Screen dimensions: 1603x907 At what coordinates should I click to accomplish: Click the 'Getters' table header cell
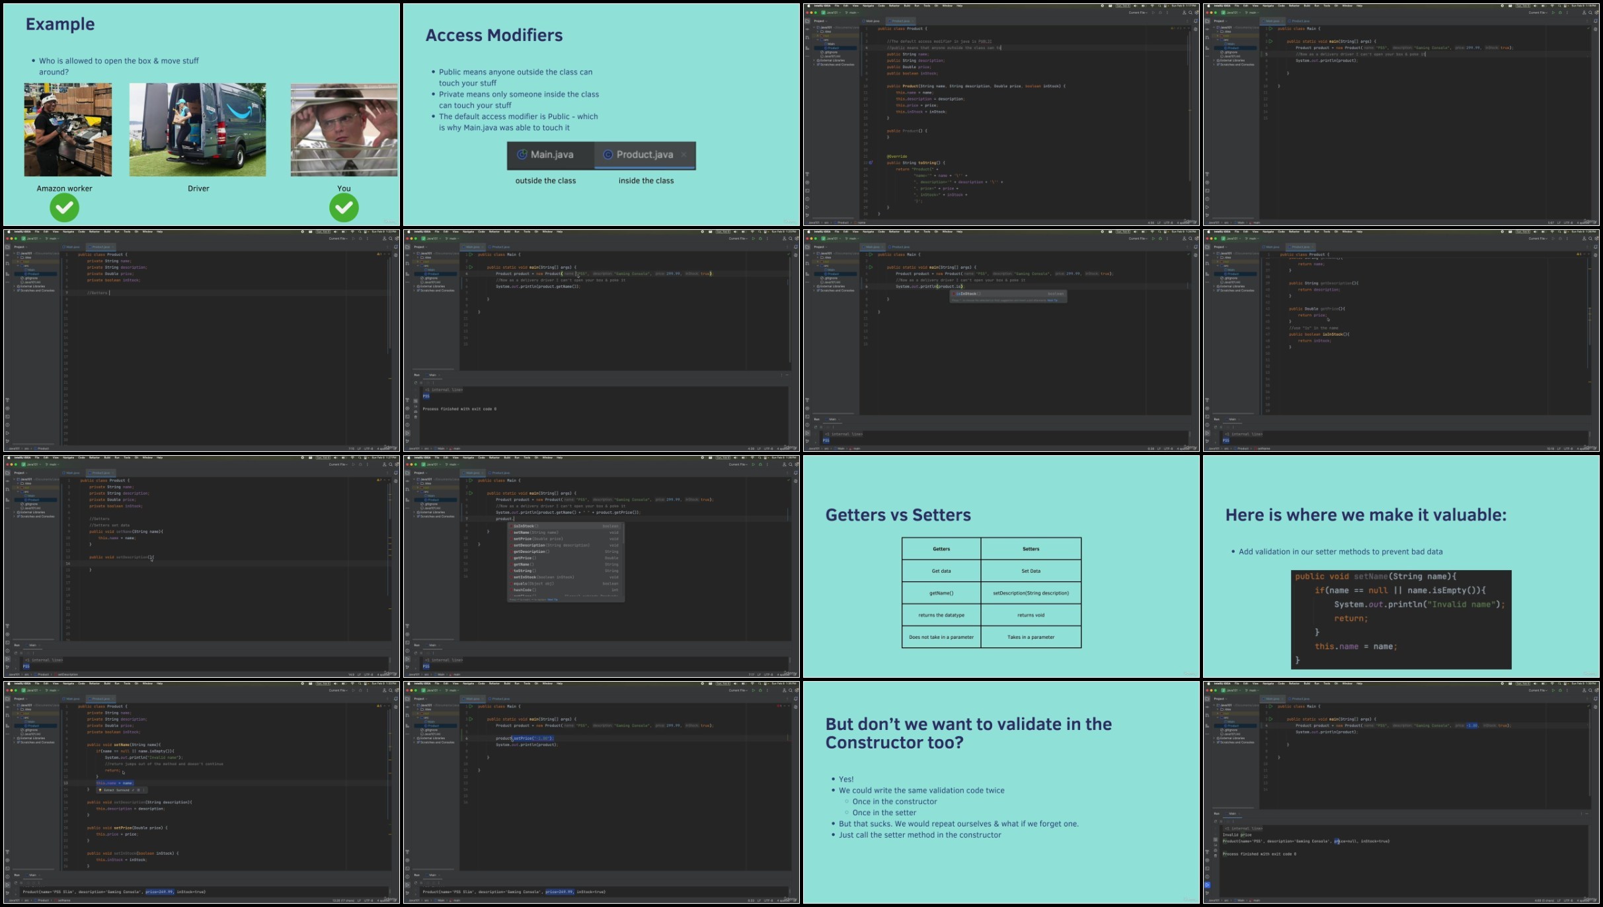click(941, 549)
